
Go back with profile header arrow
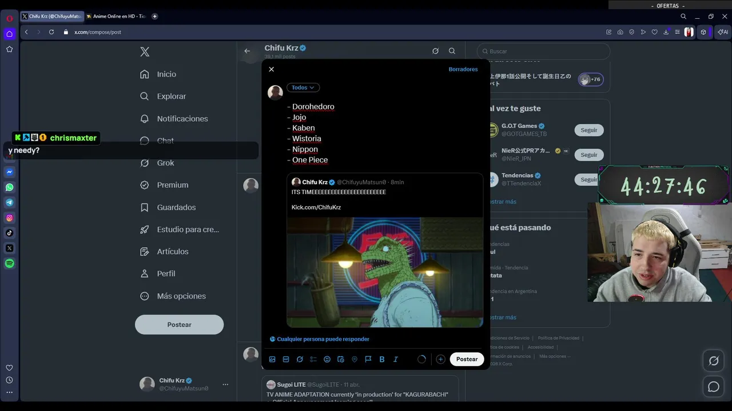click(x=247, y=51)
